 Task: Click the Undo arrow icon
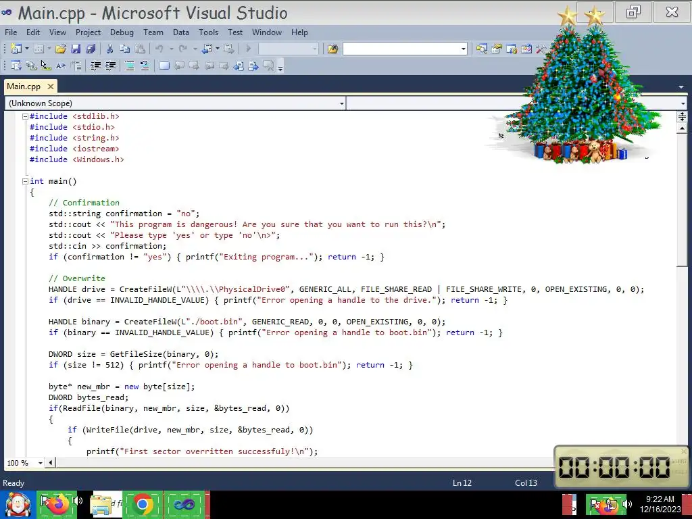point(159,49)
